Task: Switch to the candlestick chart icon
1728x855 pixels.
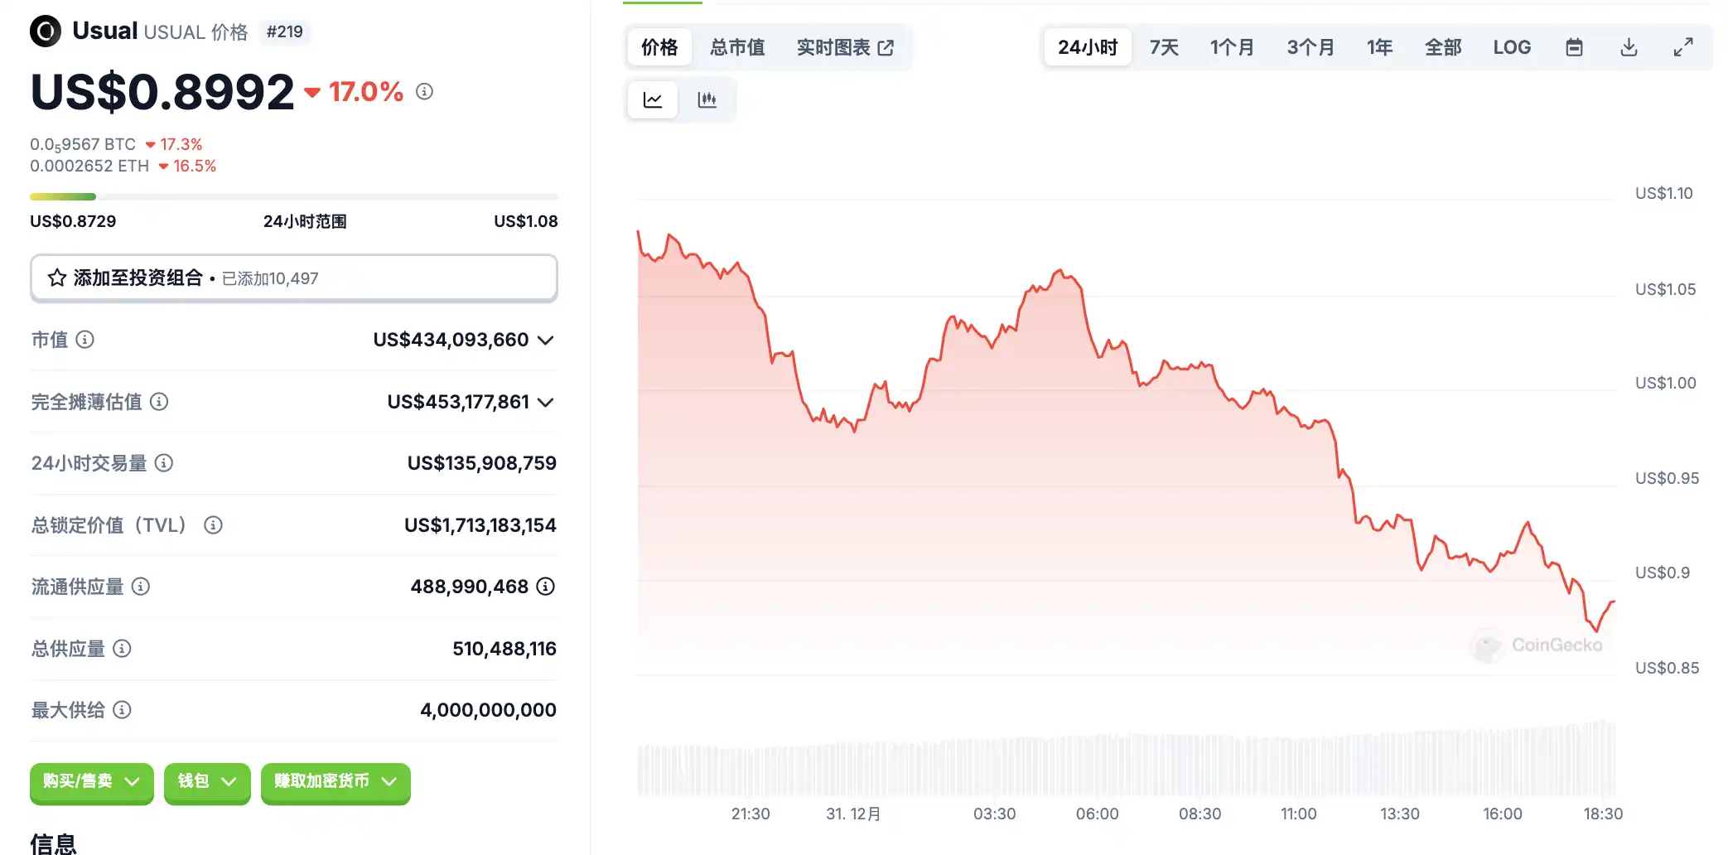Action: (707, 100)
